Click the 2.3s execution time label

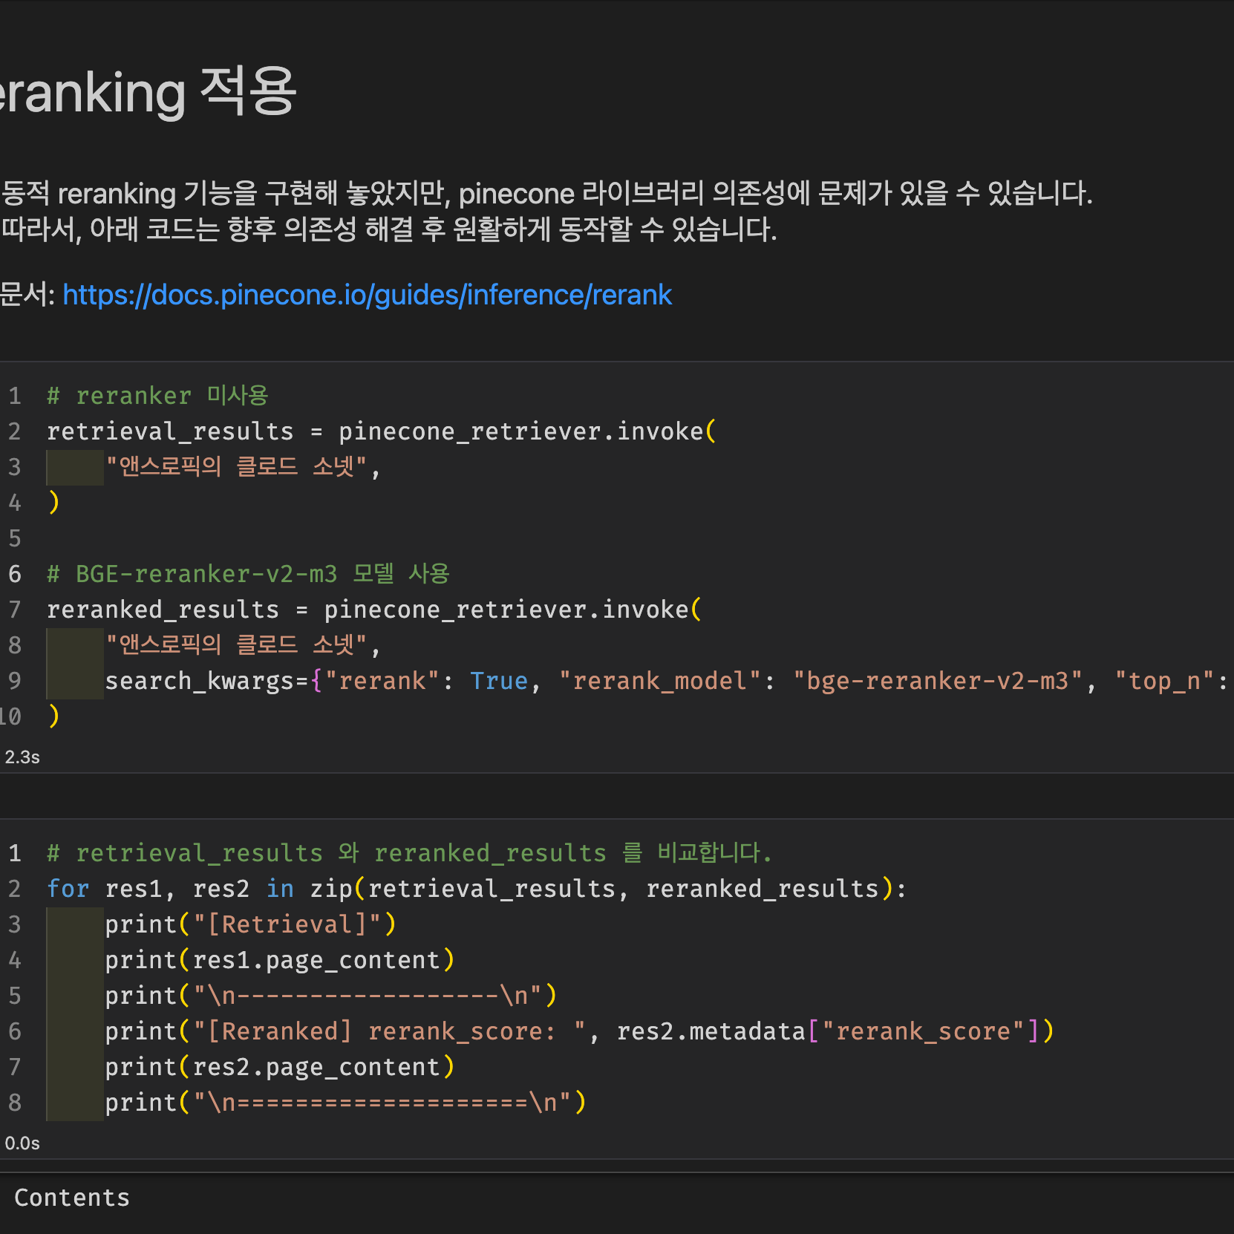point(22,757)
